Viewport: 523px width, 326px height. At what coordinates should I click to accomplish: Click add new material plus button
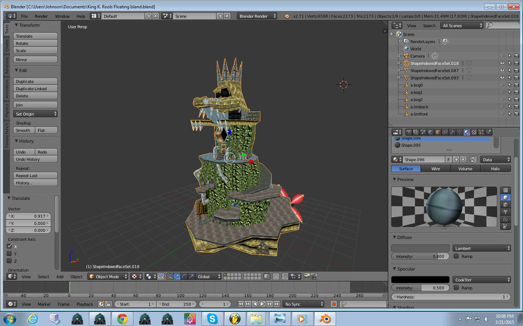[x=456, y=159]
